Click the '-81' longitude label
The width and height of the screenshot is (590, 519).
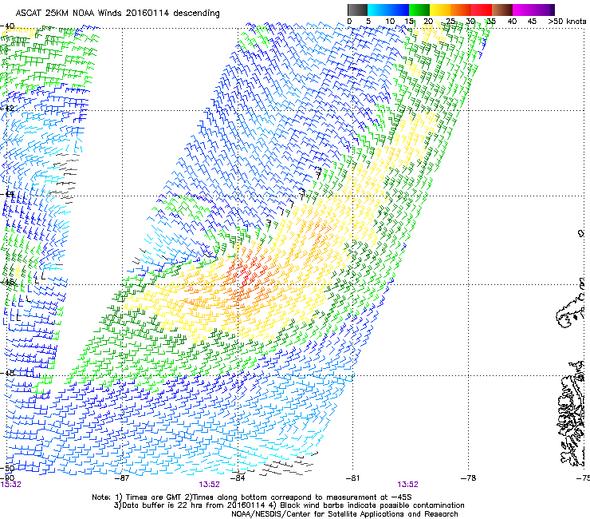[352, 478]
